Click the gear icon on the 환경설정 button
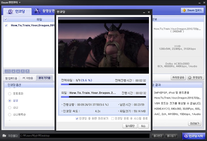Screen dimensions: 207x141 [x=190, y=78]
